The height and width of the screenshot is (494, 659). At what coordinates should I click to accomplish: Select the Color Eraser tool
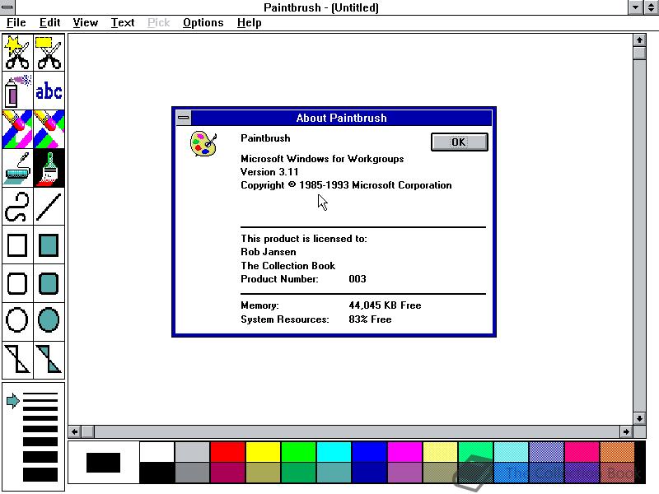click(17, 129)
